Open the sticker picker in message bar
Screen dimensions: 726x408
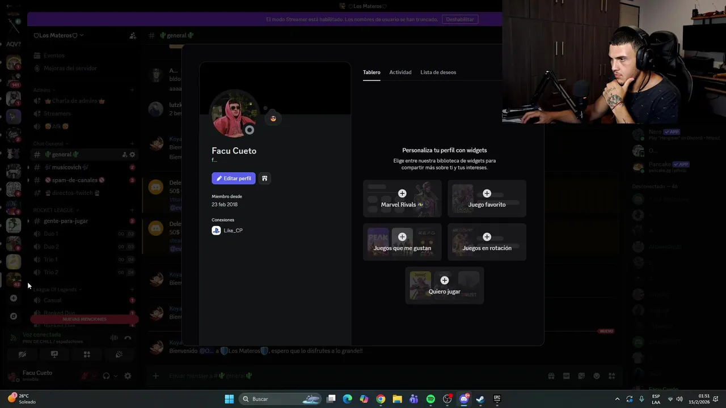[x=581, y=376]
